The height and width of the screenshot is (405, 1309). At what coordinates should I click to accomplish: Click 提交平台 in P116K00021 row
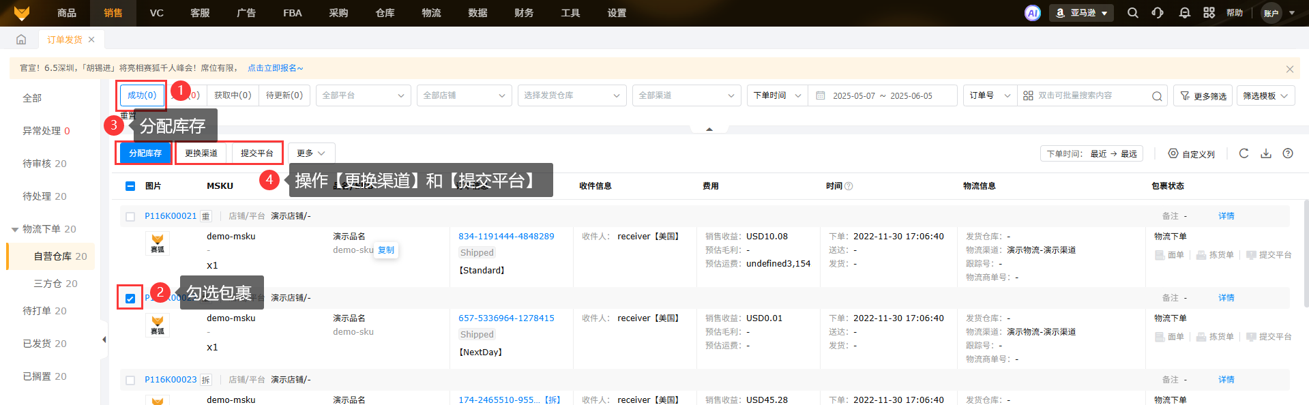tap(1269, 255)
